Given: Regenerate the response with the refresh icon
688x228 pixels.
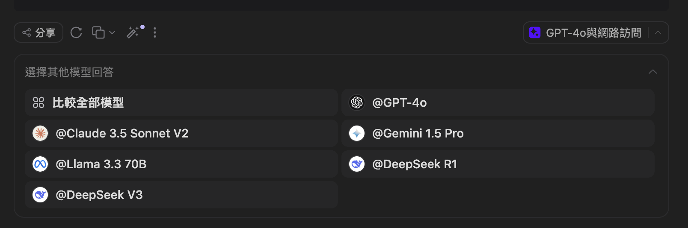Looking at the screenshot, I should 76,32.
